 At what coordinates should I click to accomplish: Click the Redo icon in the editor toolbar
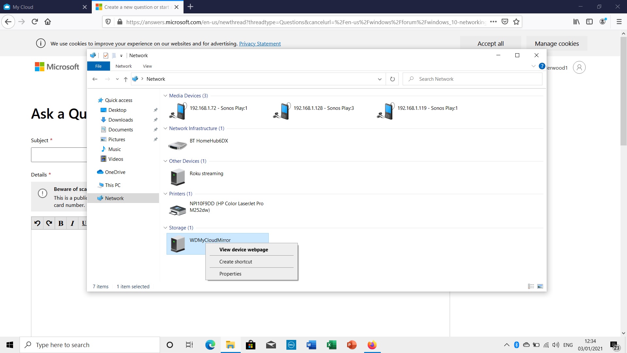(x=49, y=223)
